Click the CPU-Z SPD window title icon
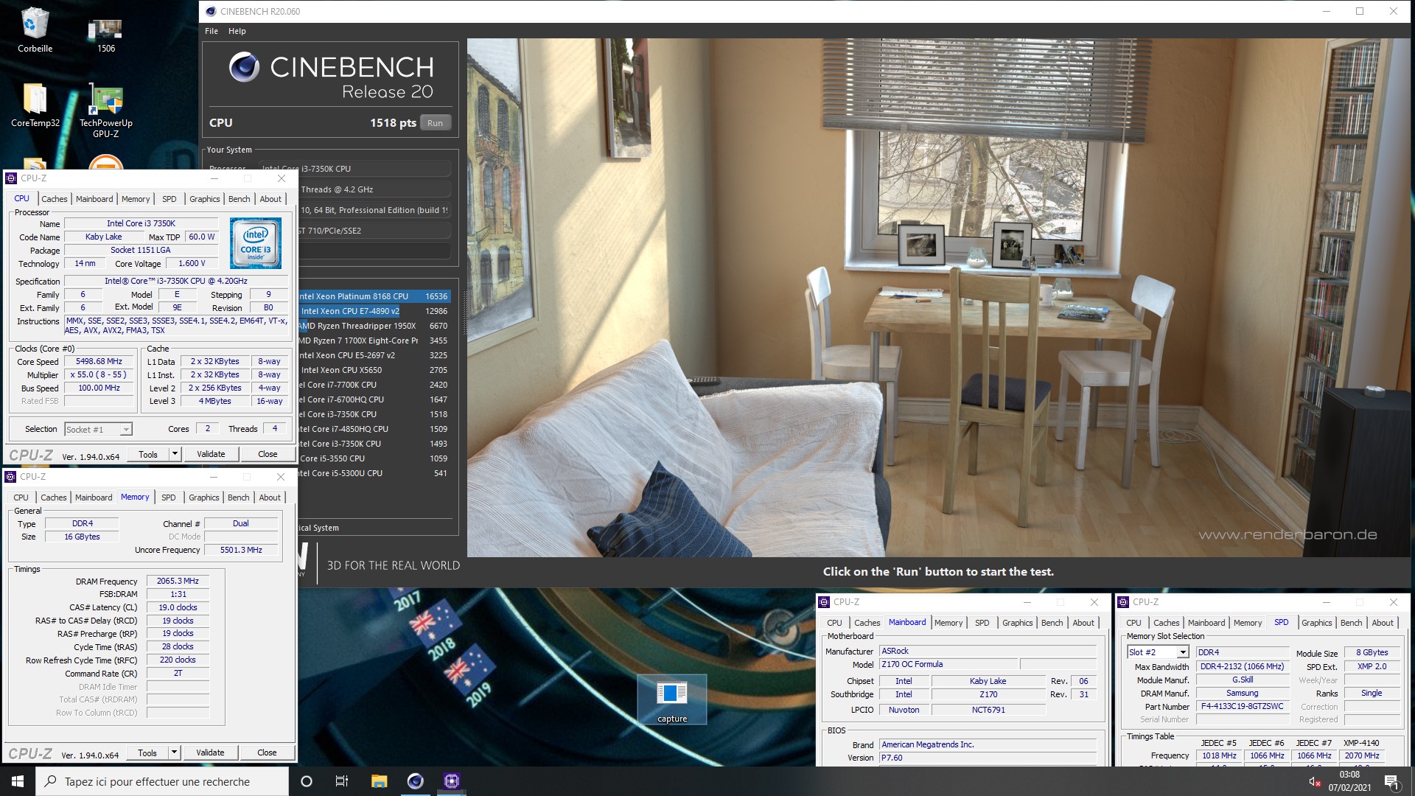Viewport: 1415px width, 796px height. (1123, 602)
